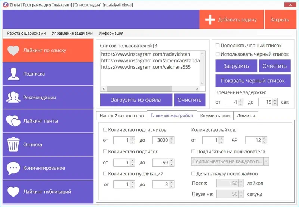Screen dimensions: 299x207
Task: Select the Рекомендации task type
Action: [48, 97]
